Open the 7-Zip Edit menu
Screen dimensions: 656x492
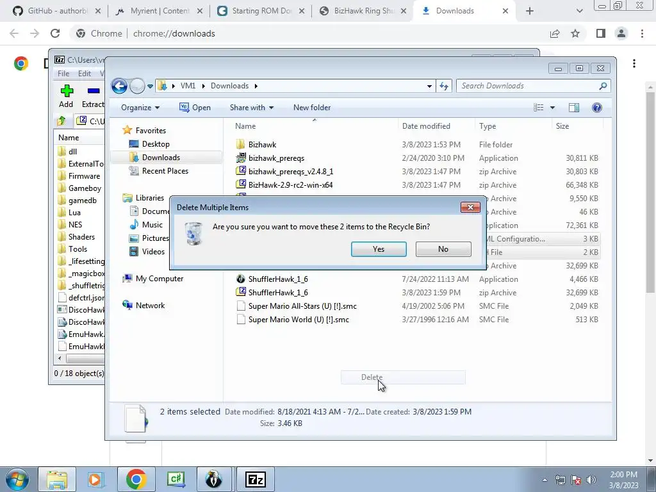tap(85, 73)
